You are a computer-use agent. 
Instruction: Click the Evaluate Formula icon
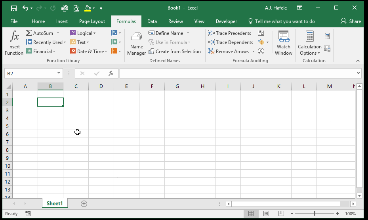click(x=261, y=51)
